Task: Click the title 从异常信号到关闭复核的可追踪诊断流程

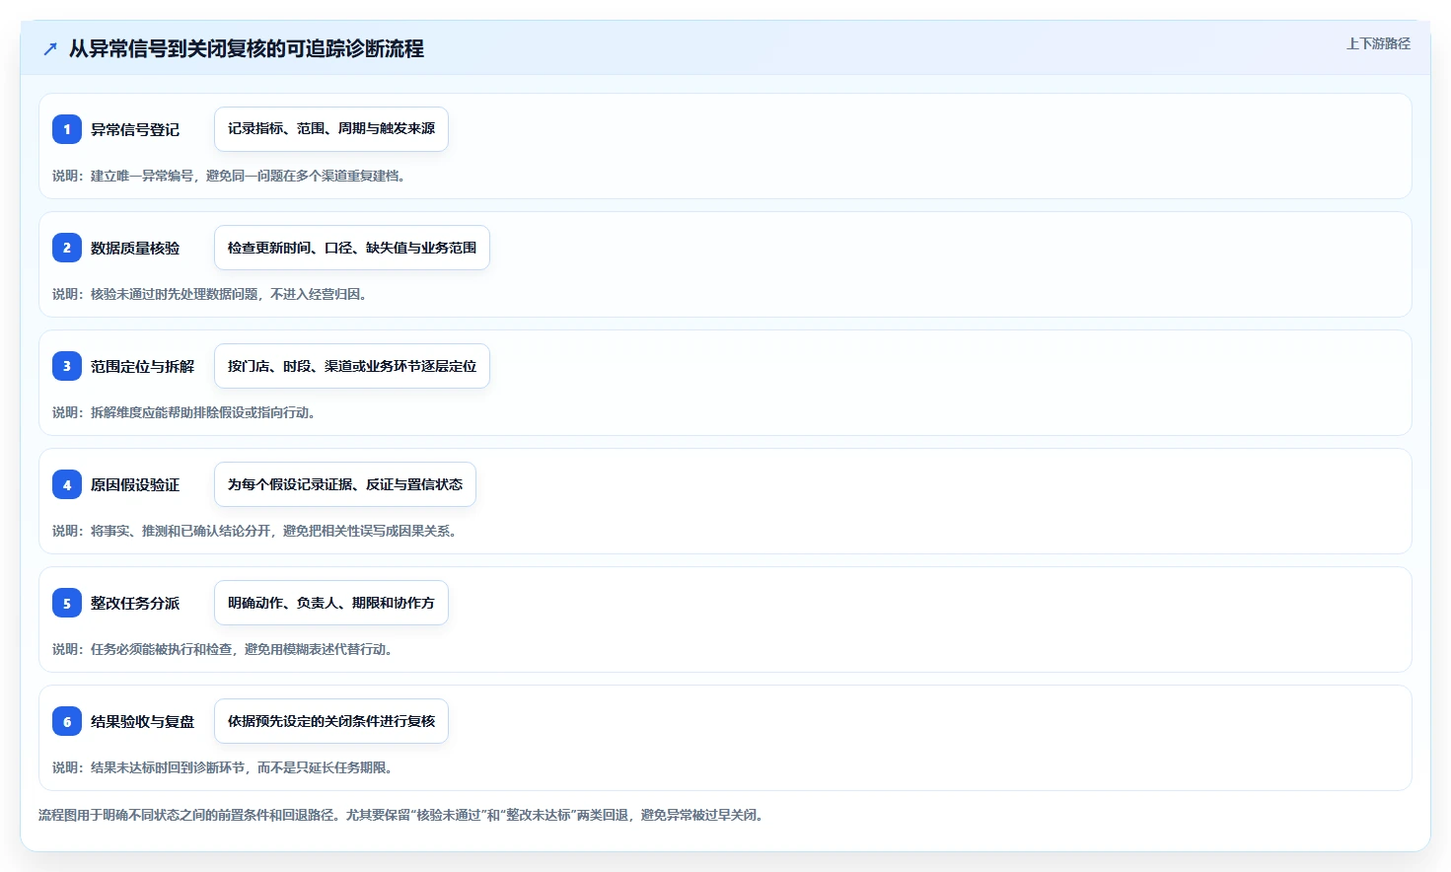Action: coord(247,48)
